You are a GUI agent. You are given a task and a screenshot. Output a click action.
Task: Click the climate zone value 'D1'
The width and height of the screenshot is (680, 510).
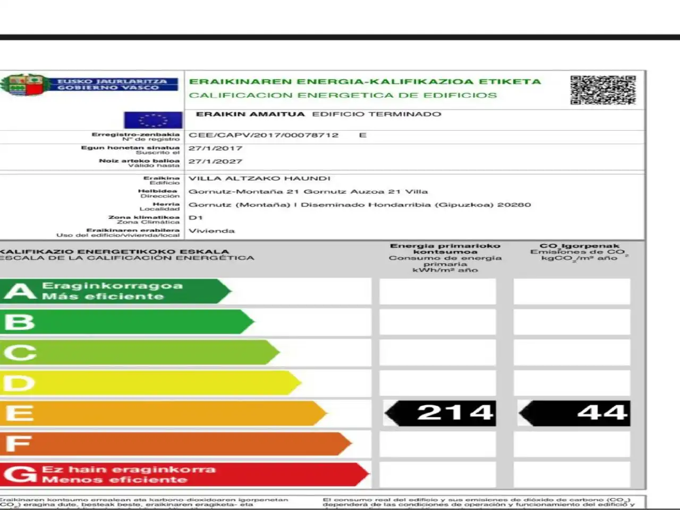[195, 218]
